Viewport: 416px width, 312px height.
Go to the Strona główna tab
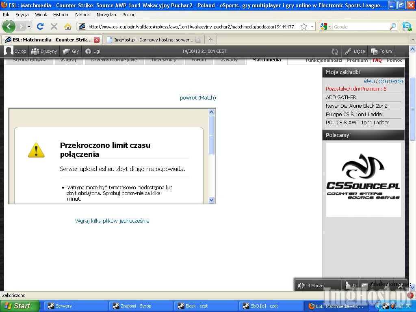tap(30, 60)
